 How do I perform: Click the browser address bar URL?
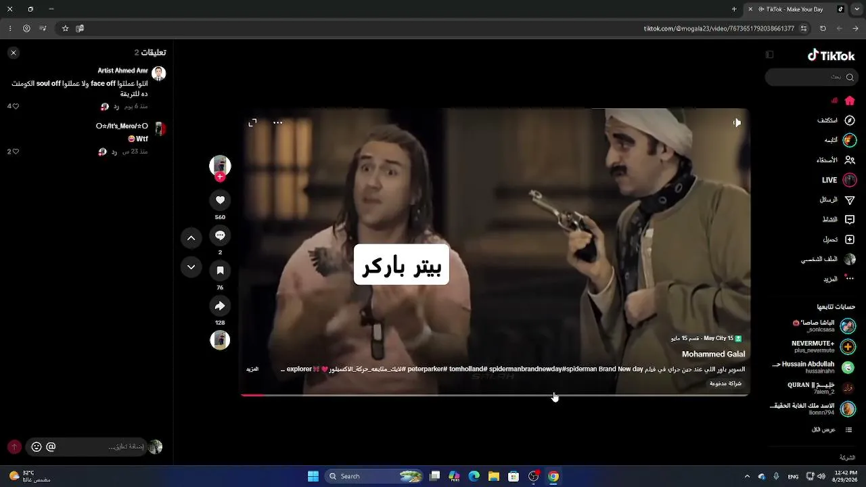click(x=719, y=28)
